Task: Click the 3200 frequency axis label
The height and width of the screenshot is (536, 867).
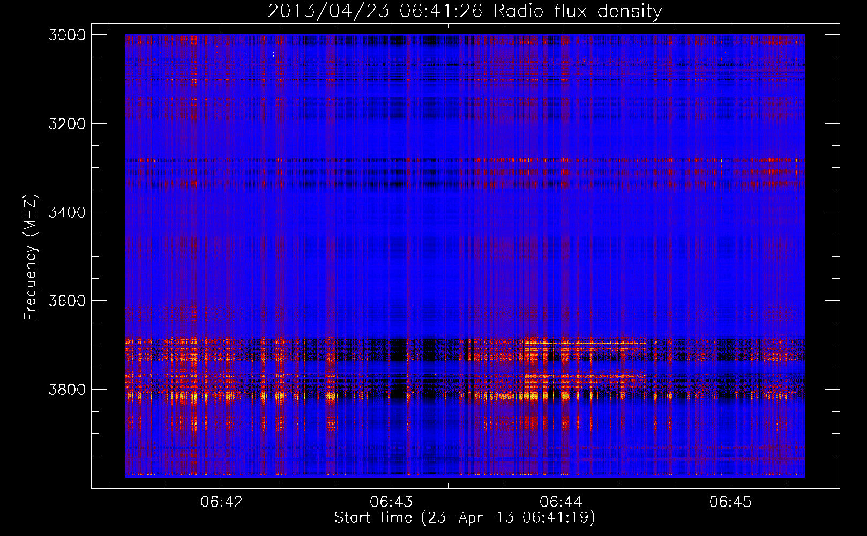Action: (x=67, y=123)
